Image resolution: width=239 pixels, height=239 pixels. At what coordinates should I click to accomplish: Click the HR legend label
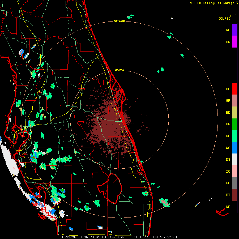[228, 124]
